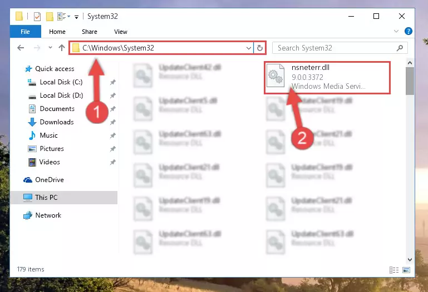The image size is (428, 292).
Task: Click the 179 items status text
Action: [31, 269]
